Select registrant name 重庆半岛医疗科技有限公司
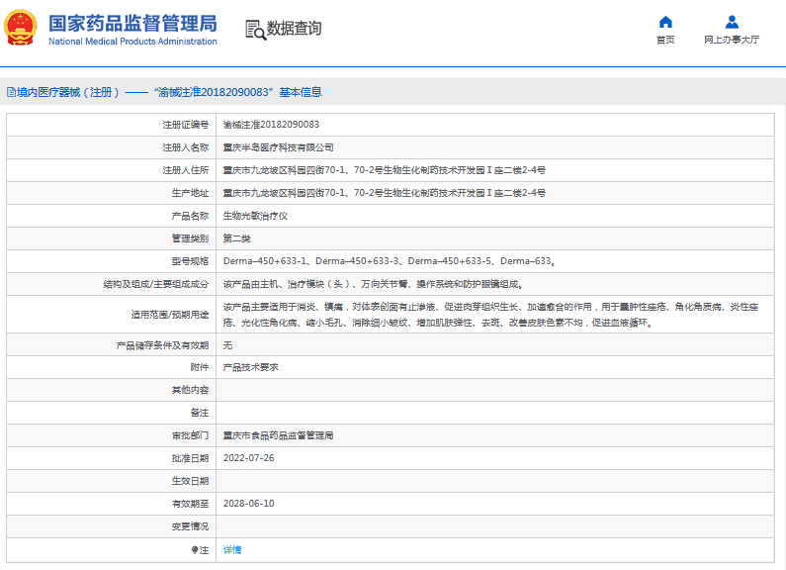Viewport: 786px width, 570px height. (x=278, y=147)
